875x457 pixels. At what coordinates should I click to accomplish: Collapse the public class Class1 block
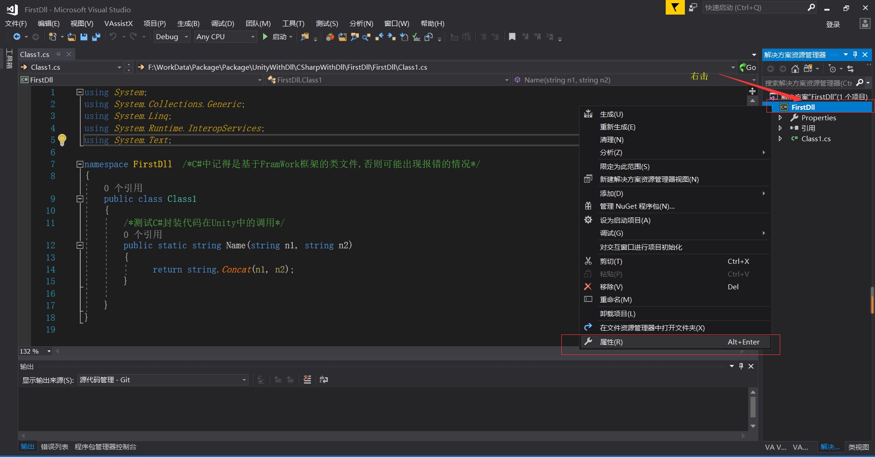tap(80, 199)
